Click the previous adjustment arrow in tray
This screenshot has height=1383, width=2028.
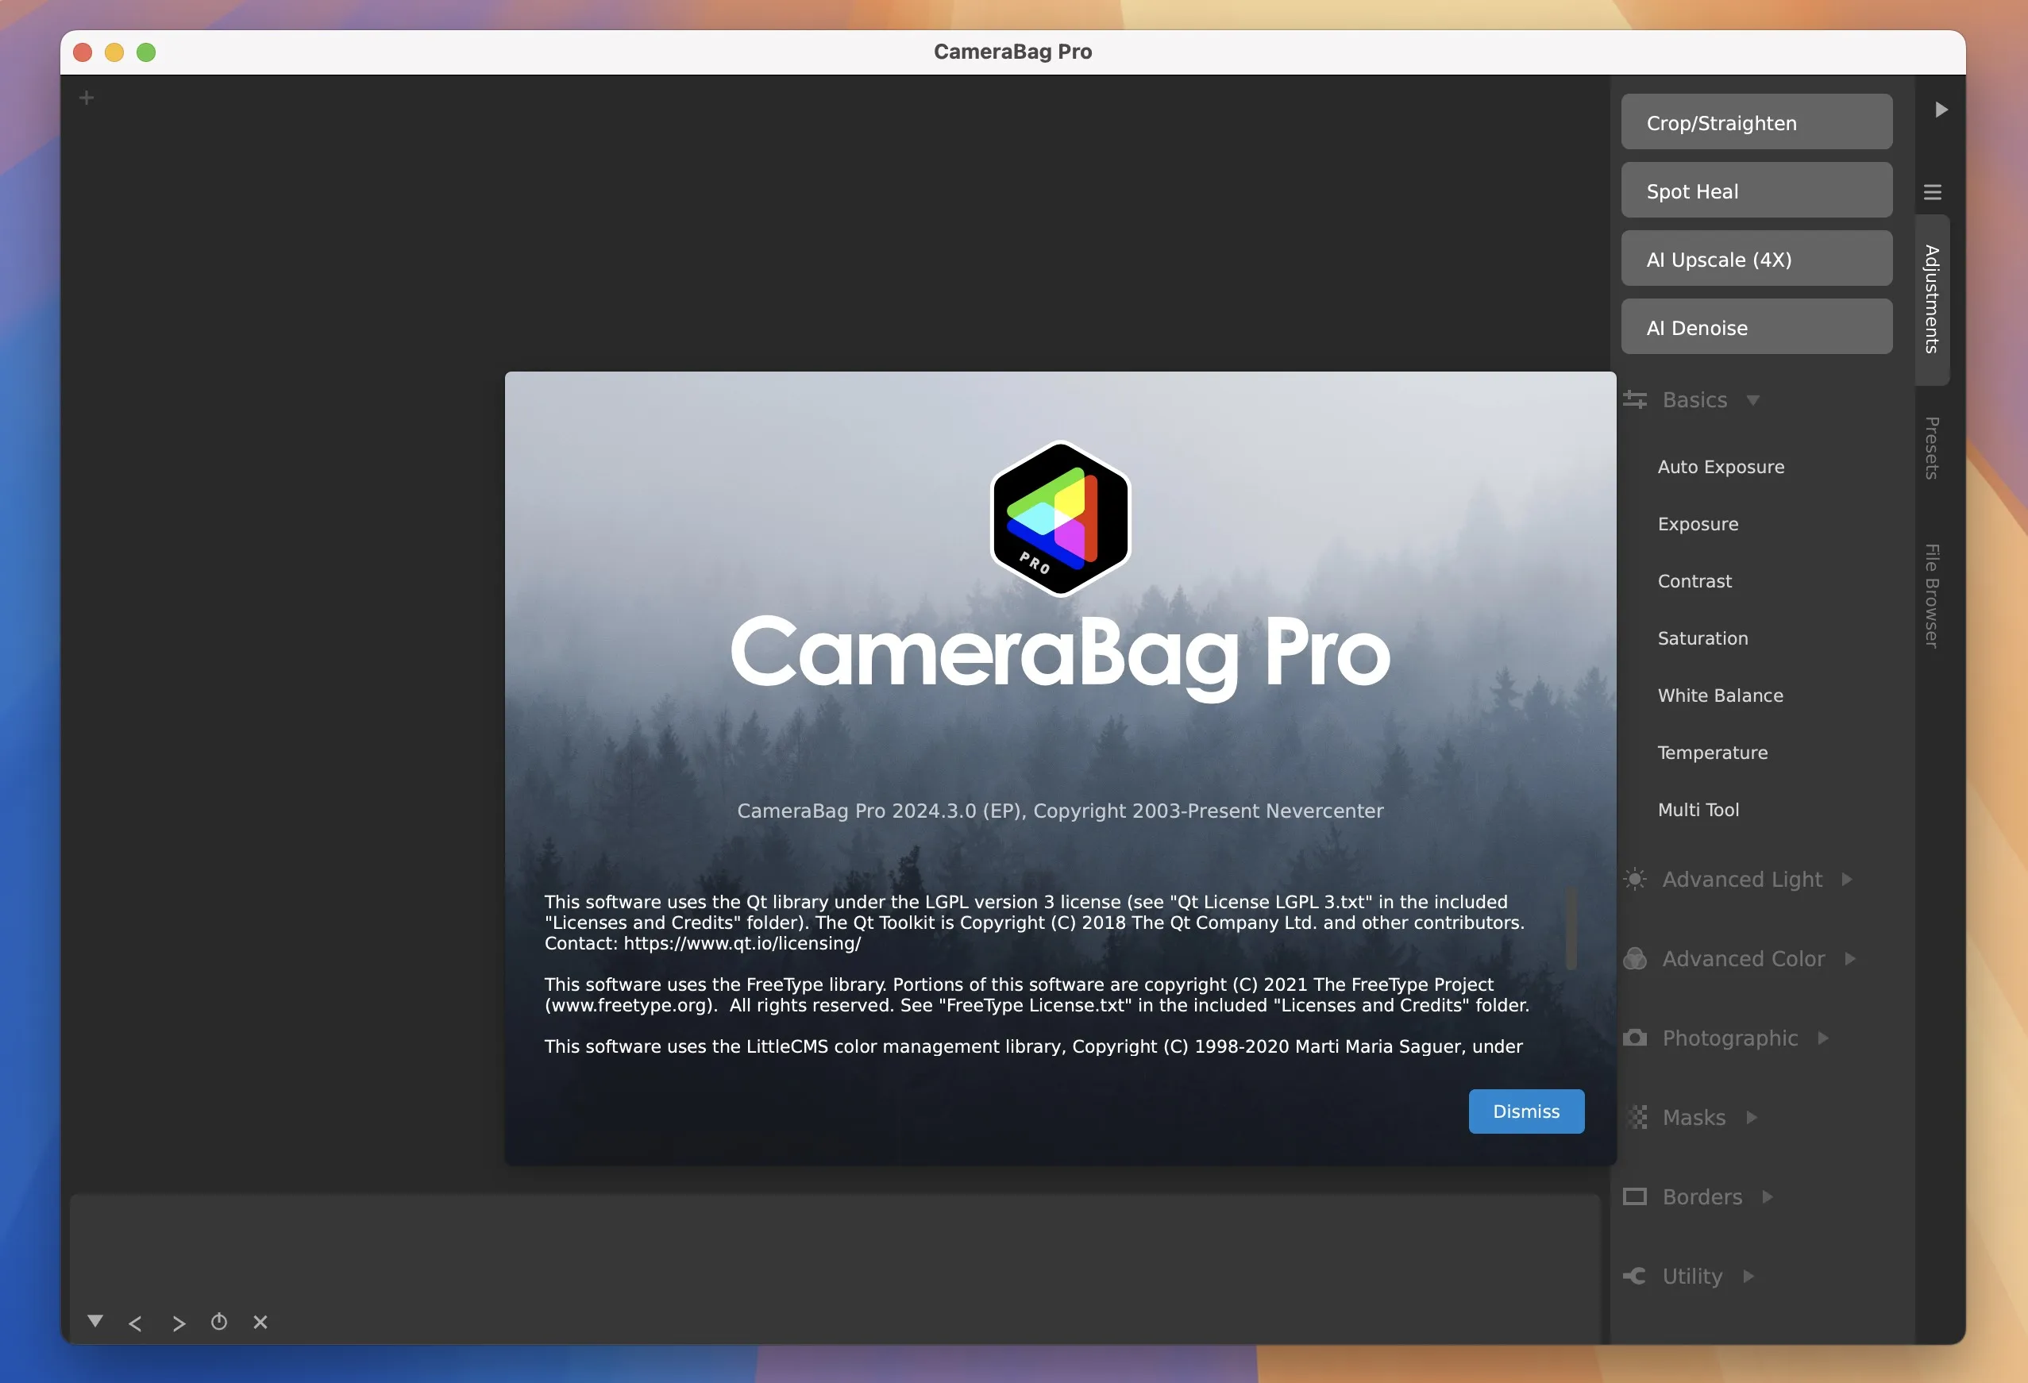click(x=135, y=1323)
